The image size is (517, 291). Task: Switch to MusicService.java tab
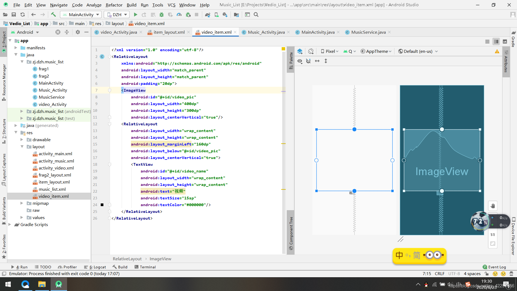tap(369, 32)
